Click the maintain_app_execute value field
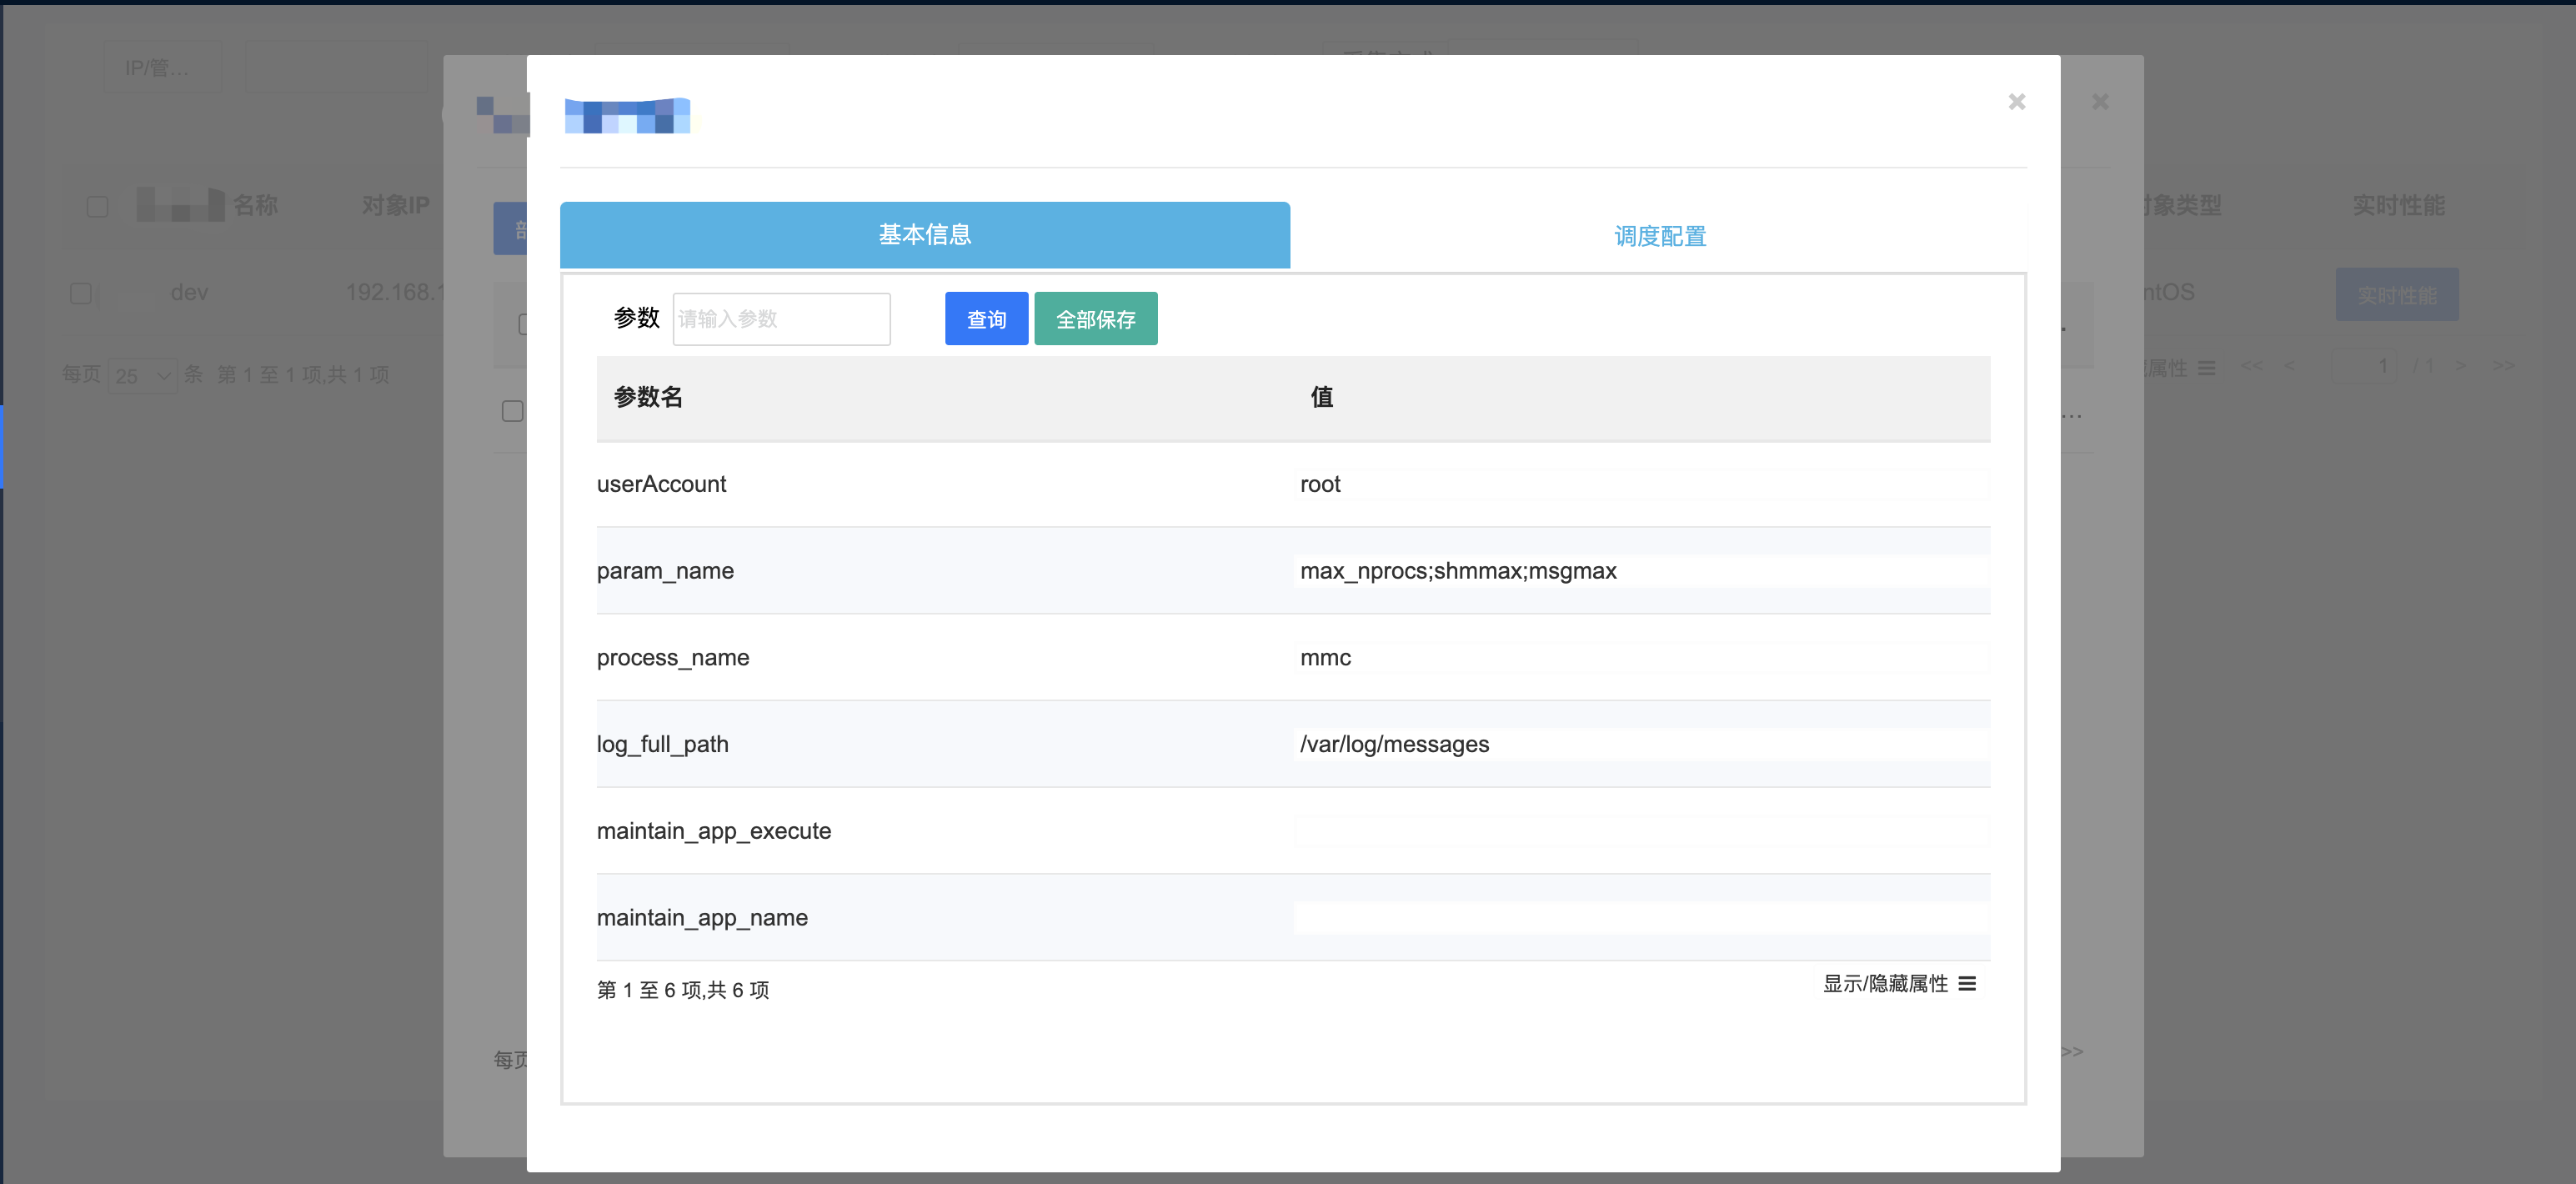Viewport: 2576px width, 1184px height. tap(1641, 831)
